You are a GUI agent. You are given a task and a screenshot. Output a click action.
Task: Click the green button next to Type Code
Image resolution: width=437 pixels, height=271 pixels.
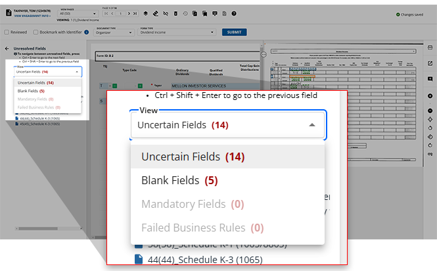pos(140,86)
